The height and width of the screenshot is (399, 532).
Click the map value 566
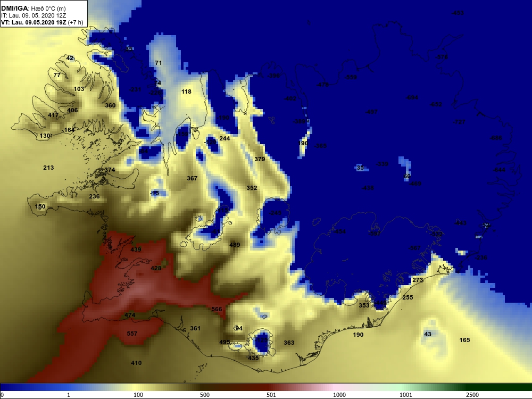pos(217,309)
